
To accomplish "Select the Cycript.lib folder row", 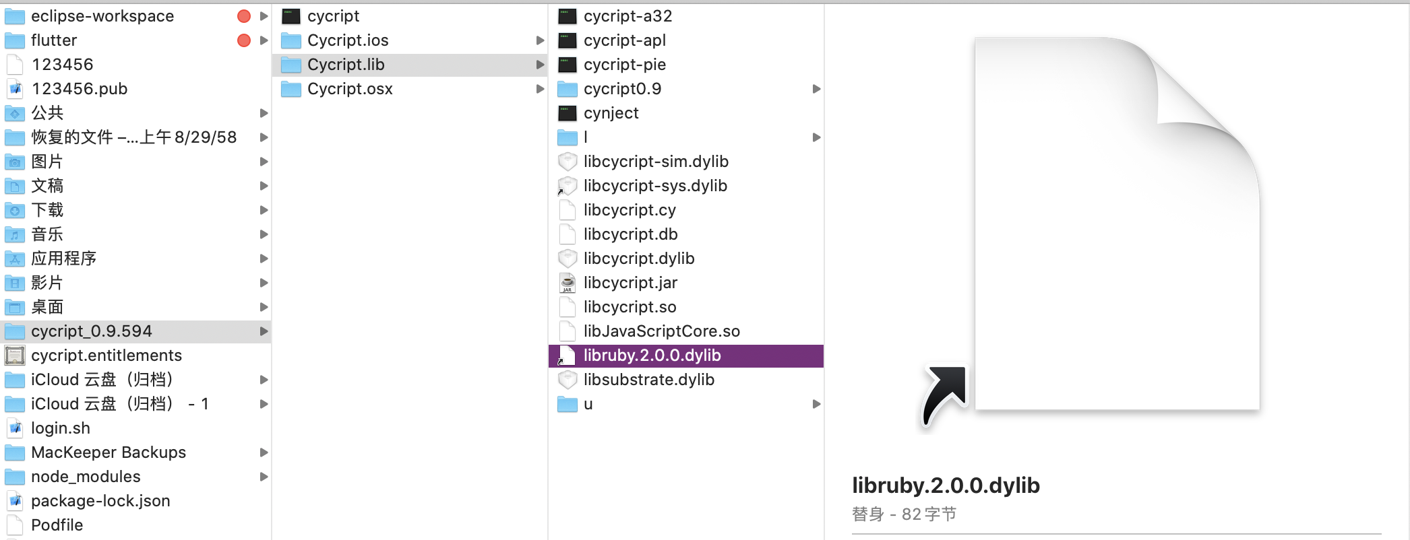I will pos(410,65).
